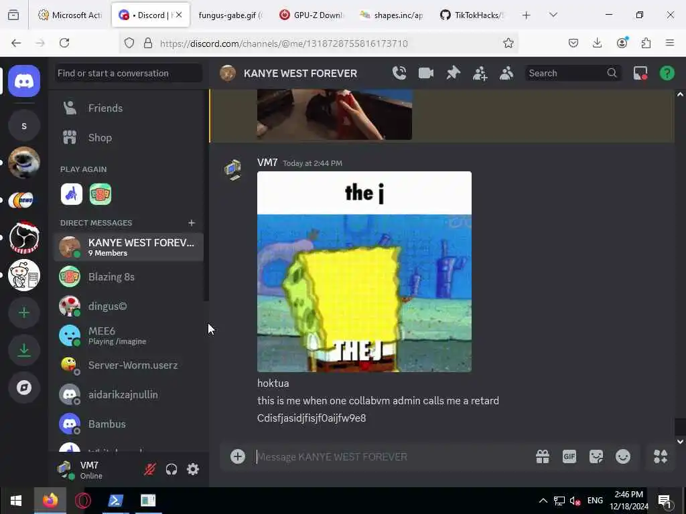Open the Server-Worm.userz direct message
The width and height of the screenshot is (686, 514).
tap(129, 365)
